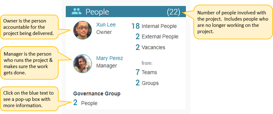The width and height of the screenshot is (273, 114).
Task: Click the 7 Teams count
Action: (137, 72)
